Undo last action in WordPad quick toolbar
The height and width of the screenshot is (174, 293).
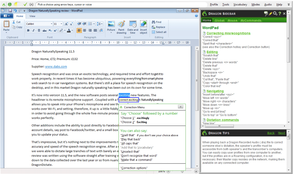pyautogui.click(x=15, y=11)
